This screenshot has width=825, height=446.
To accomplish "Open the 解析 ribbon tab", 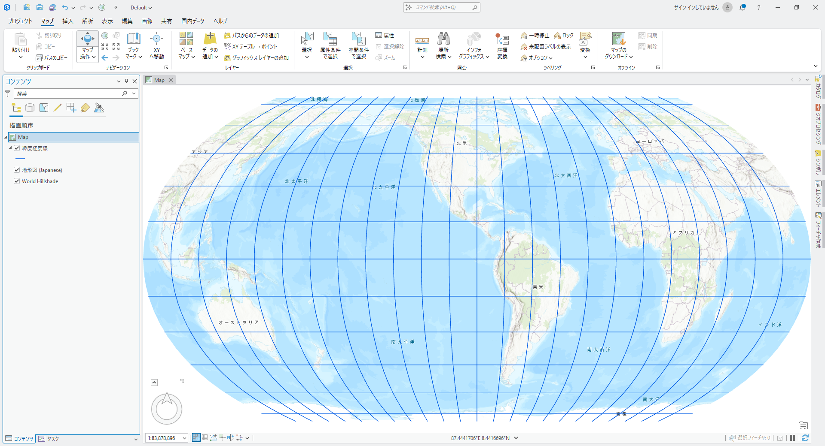I will (88, 21).
